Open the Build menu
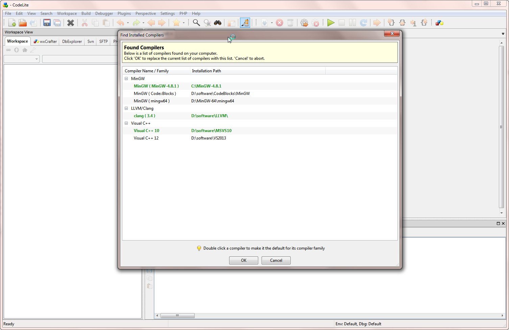 [86, 14]
